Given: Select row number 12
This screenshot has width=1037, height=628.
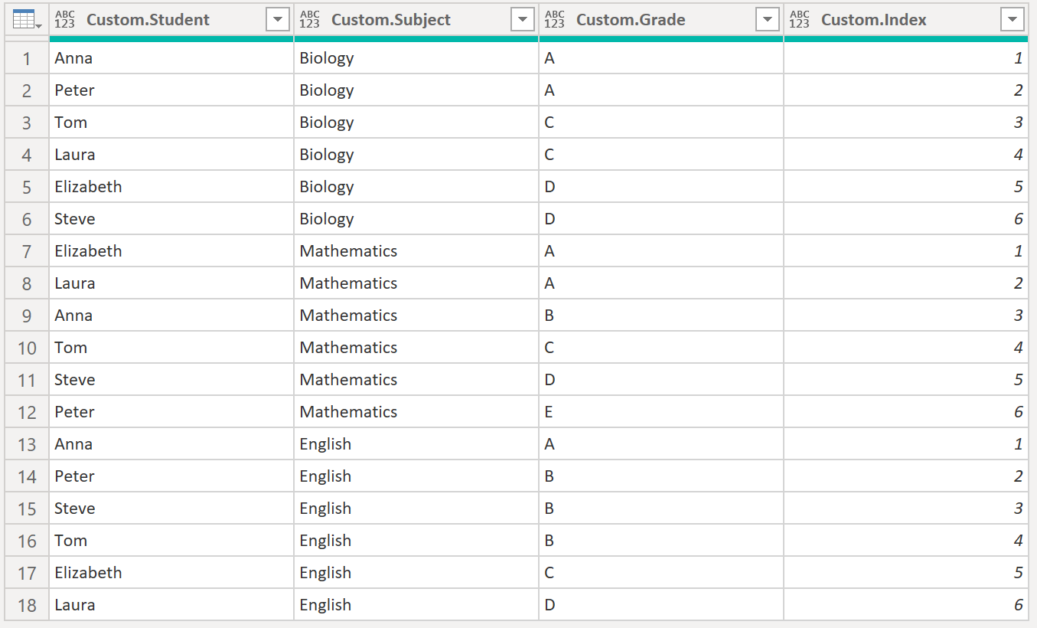Looking at the screenshot, I should [27, 412].
